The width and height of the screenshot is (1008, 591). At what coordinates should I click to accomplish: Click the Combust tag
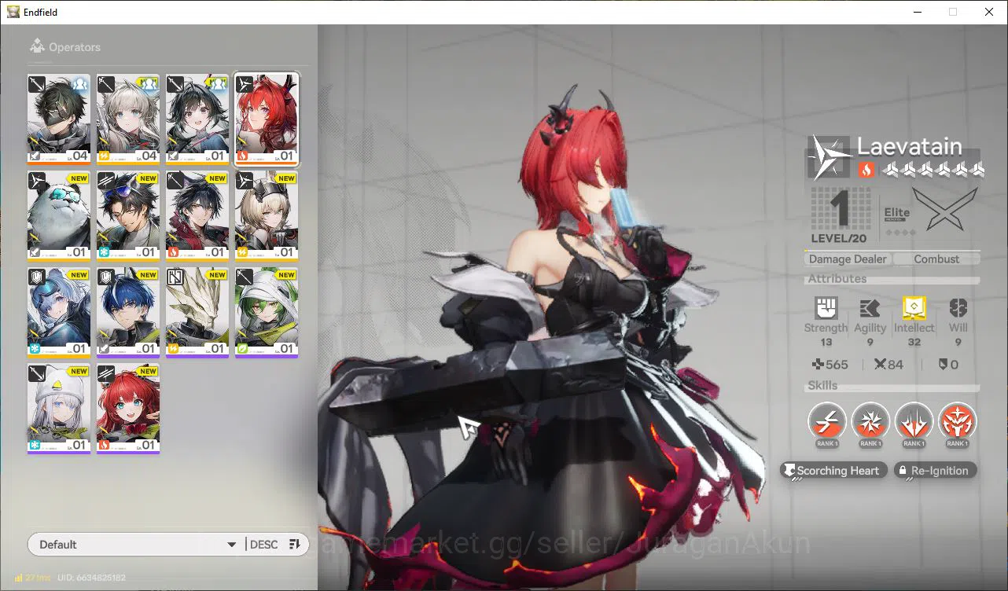(936, 259)
